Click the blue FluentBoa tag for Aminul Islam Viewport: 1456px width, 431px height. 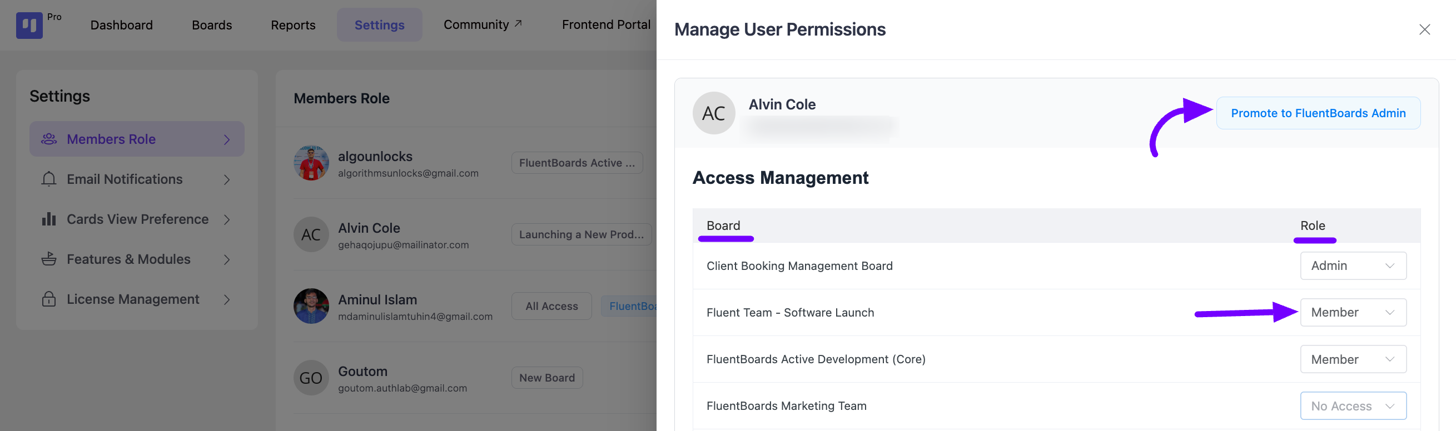(629, 306)
